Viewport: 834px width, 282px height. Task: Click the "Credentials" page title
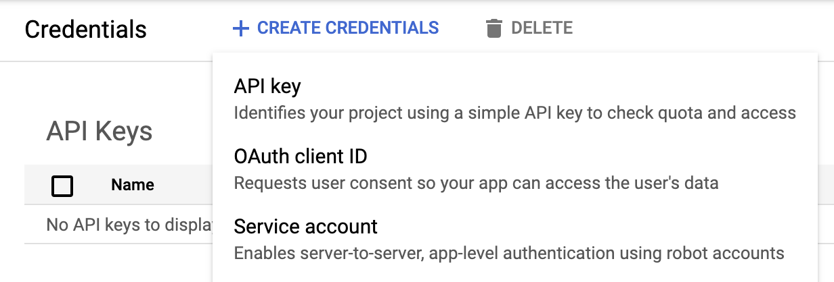(x=85, y=30)
